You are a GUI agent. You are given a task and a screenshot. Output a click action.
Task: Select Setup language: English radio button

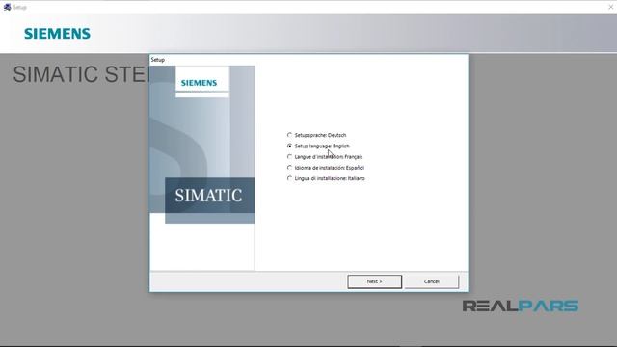coord(289,146)
